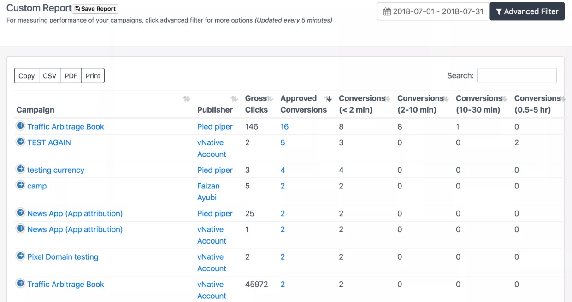
Task: Export the report as PDF
Action: coord(71,76)
